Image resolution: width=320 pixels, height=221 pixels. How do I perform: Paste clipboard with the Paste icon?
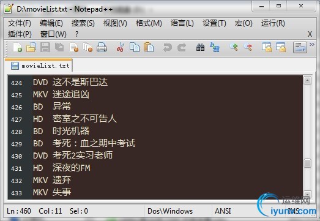tap(149, 47)
